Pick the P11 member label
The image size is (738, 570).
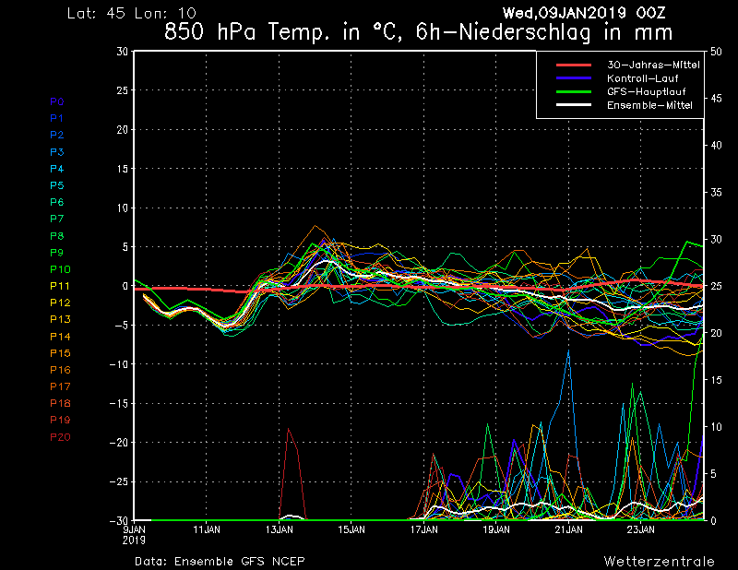coord(60,286)
